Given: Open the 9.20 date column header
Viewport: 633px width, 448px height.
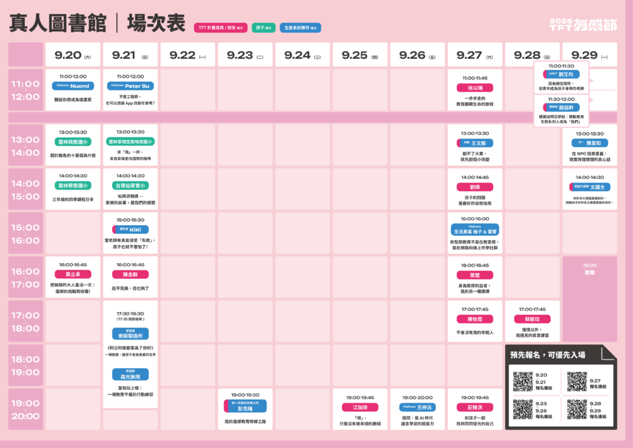Looking at the screenshot, I should click(x=73, y=55).
